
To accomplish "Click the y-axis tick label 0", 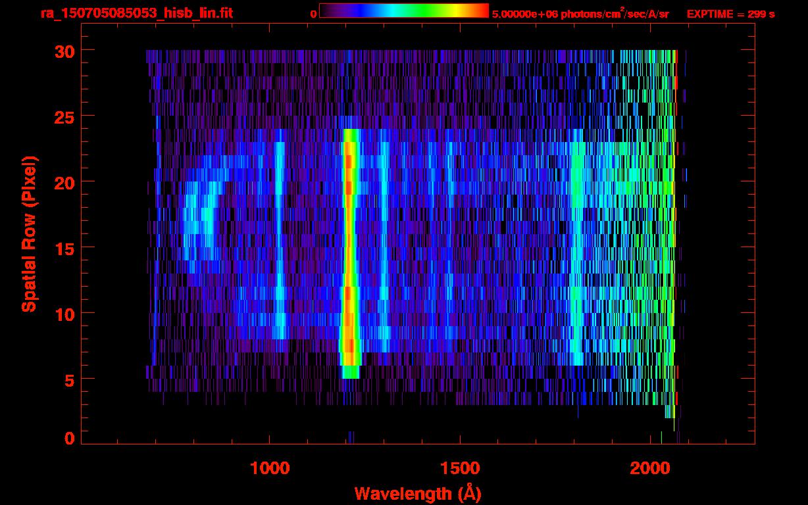I will (x=69, y=439).
